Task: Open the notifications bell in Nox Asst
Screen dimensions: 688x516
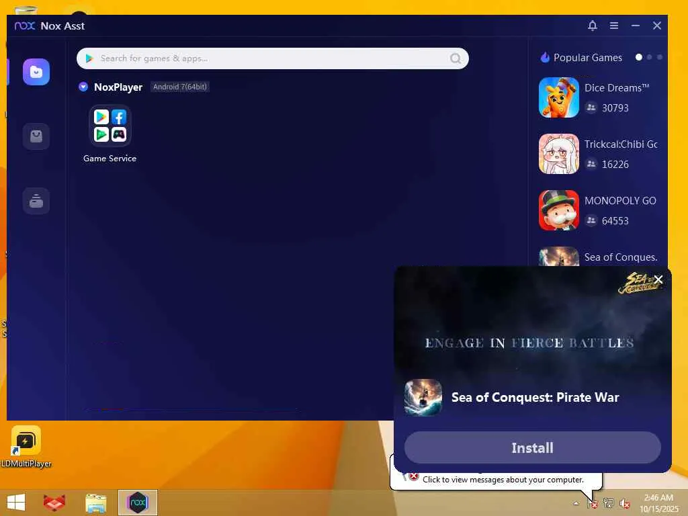Action: coord(593,26)
